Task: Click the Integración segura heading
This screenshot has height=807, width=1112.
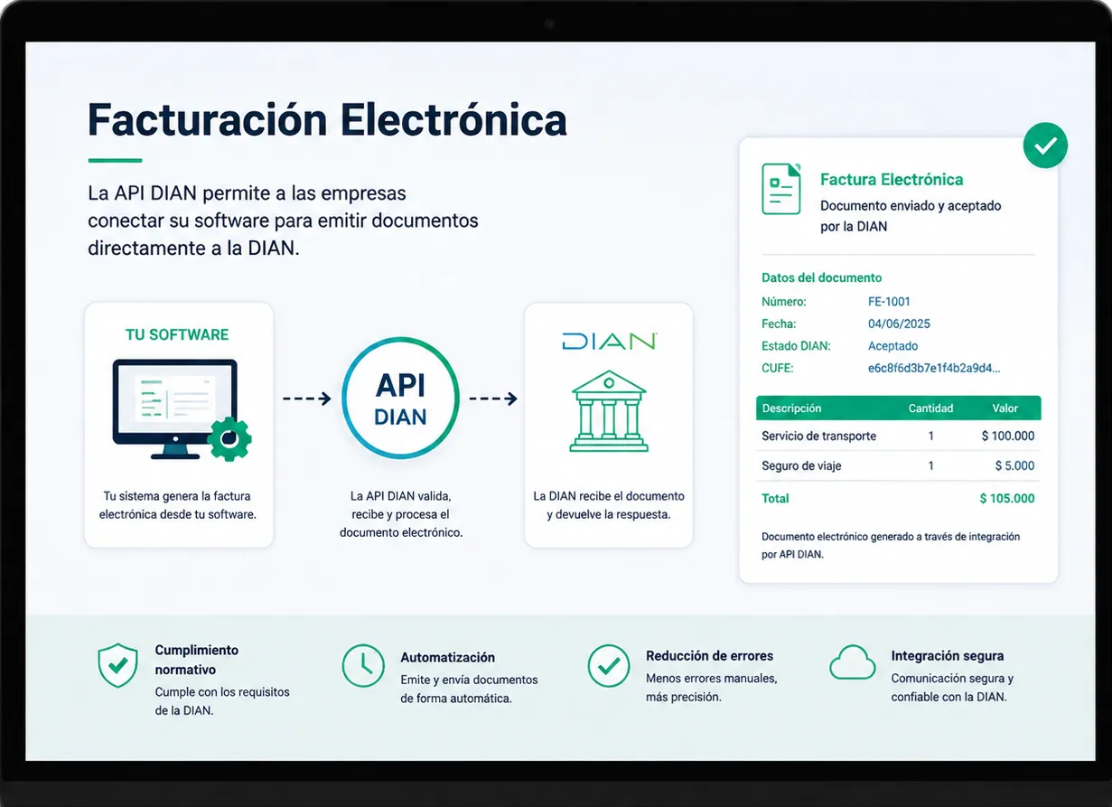Action: click(948, 656)
